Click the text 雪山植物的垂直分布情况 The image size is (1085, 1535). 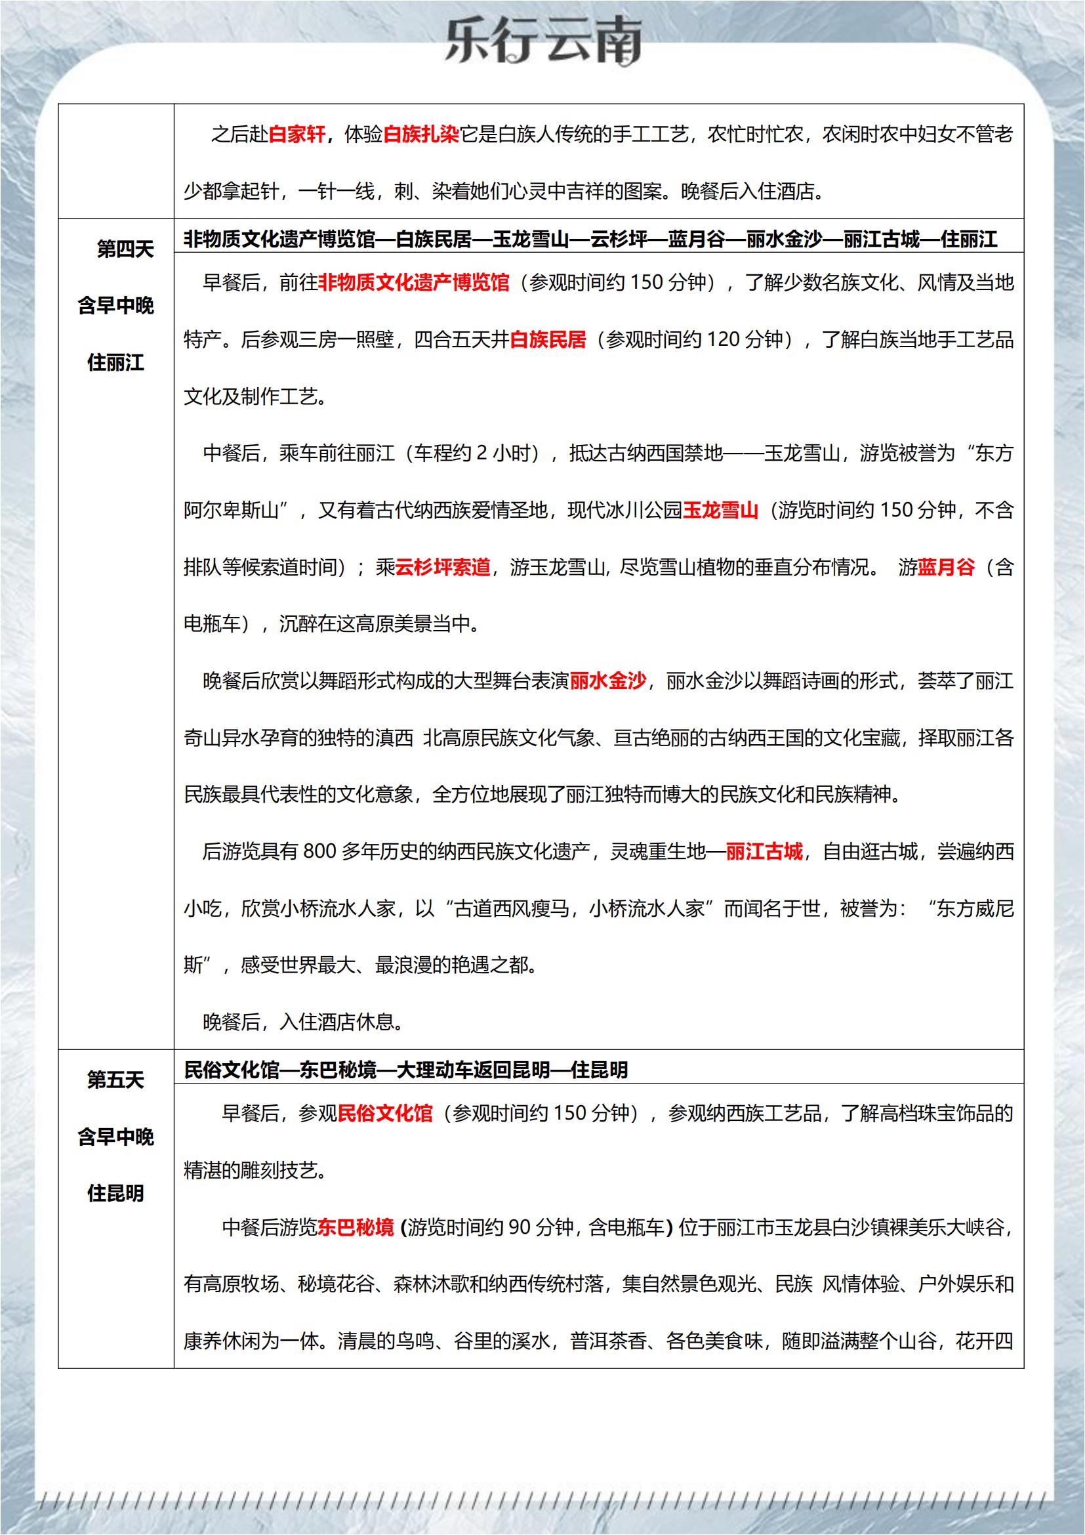(764, 567)
